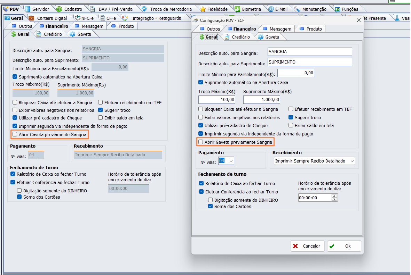Click the Carteira Digital wallet icon
411x275 pixels.
(31, 18)
